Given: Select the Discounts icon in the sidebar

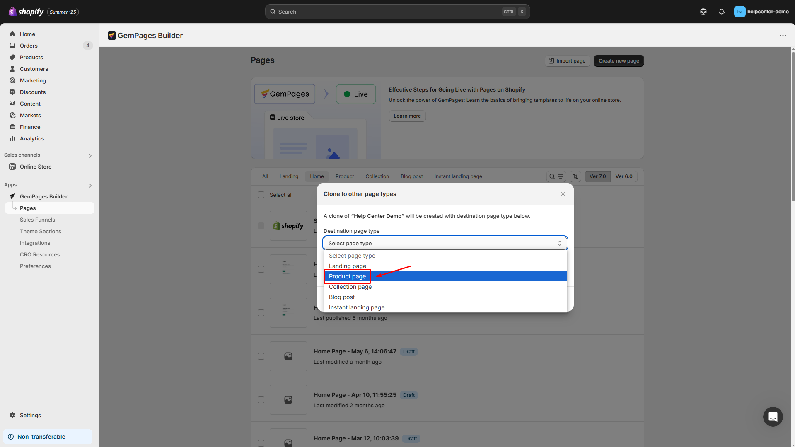Looking at the screenshot, I should (x=13, y=92).
